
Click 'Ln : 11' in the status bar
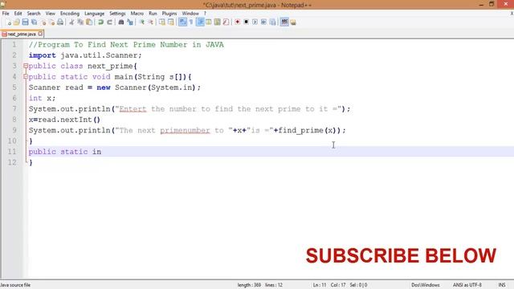[320, 285]
